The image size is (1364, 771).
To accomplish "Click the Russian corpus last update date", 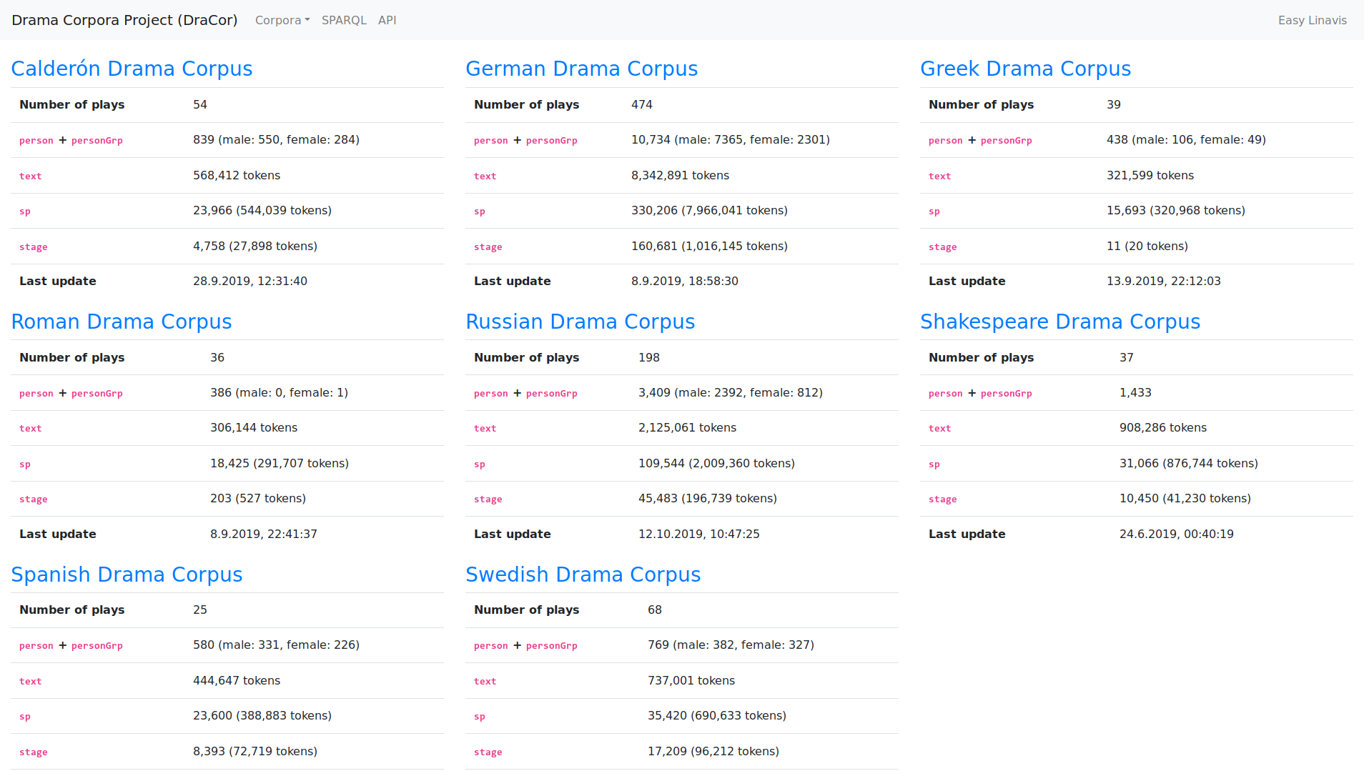I will (698, 534).
